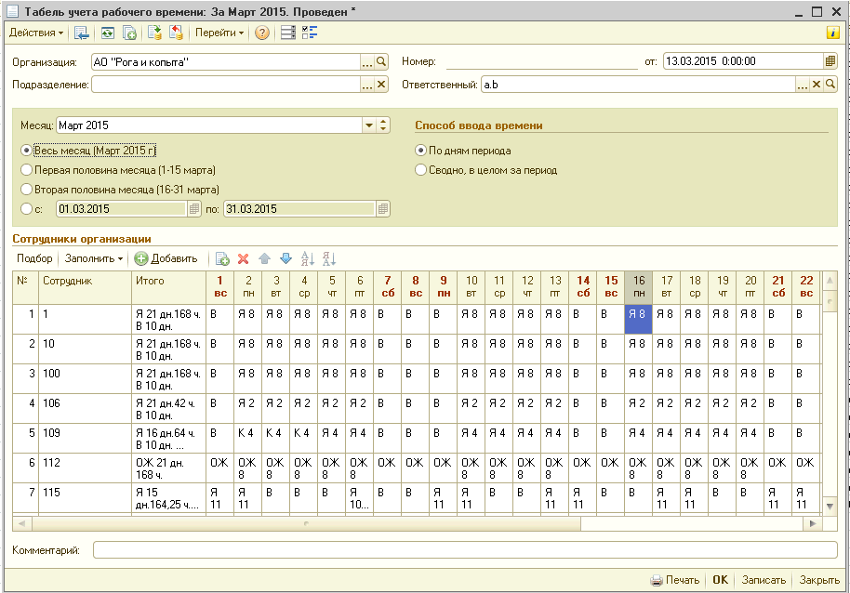This screenshot has height=593, width=850.
Task: Open the help question mark icon
Action: coord(262,33)
